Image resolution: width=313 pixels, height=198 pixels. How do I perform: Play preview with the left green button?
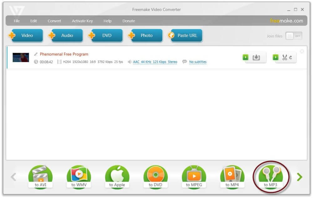(x=245, y=57)
